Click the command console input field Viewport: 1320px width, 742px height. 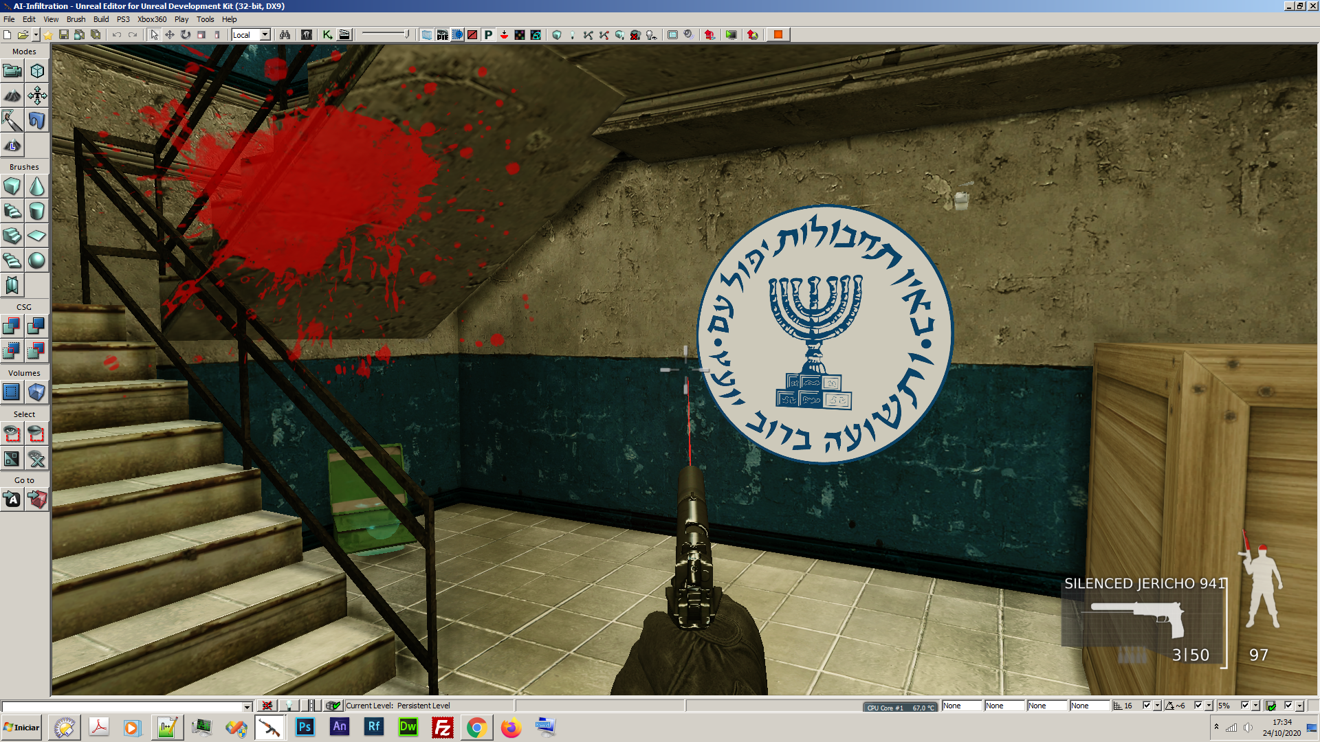coord(122,706)
